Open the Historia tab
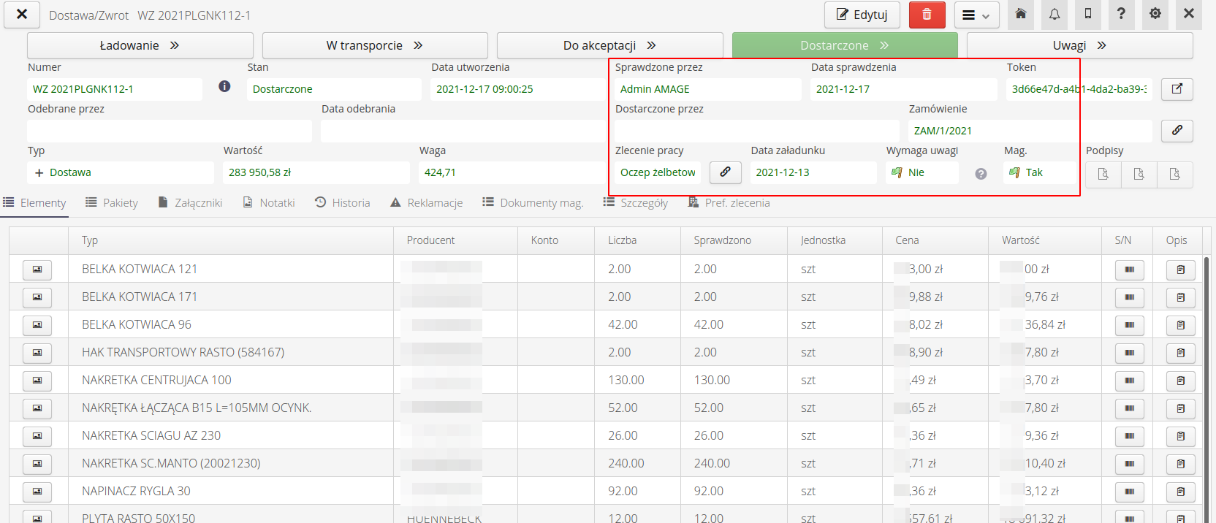 tap(343, 203)
